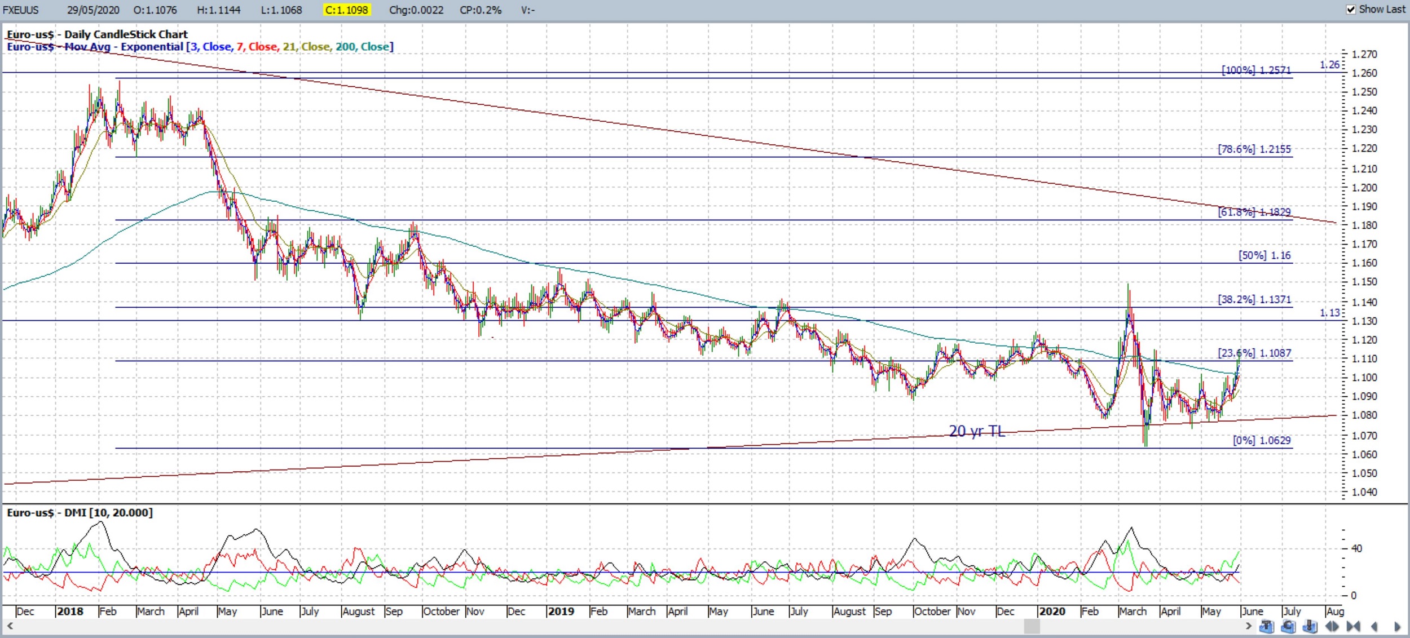Click the 1.26 horizontal line label
The height and width of the screenshot is (638, 1410).
coord(1329,65)
